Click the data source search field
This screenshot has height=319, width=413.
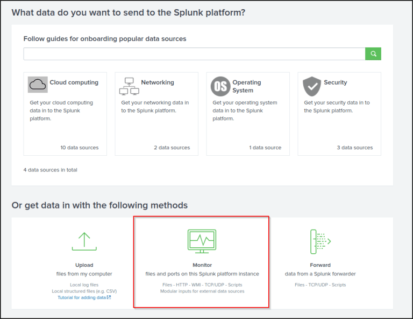tap(194, 54)
